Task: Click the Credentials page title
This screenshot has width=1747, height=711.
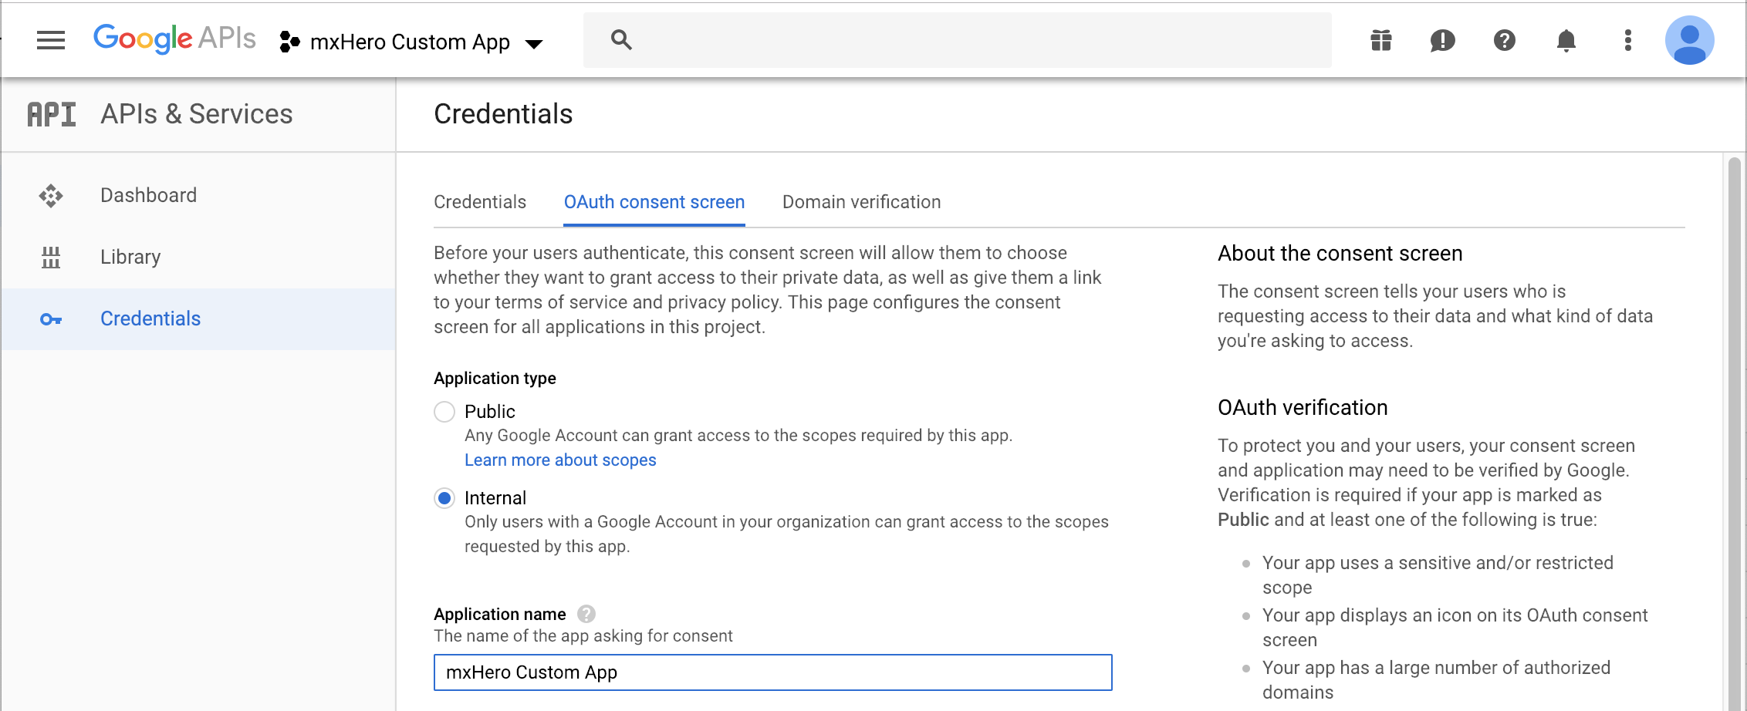Action: coord(503,114)
